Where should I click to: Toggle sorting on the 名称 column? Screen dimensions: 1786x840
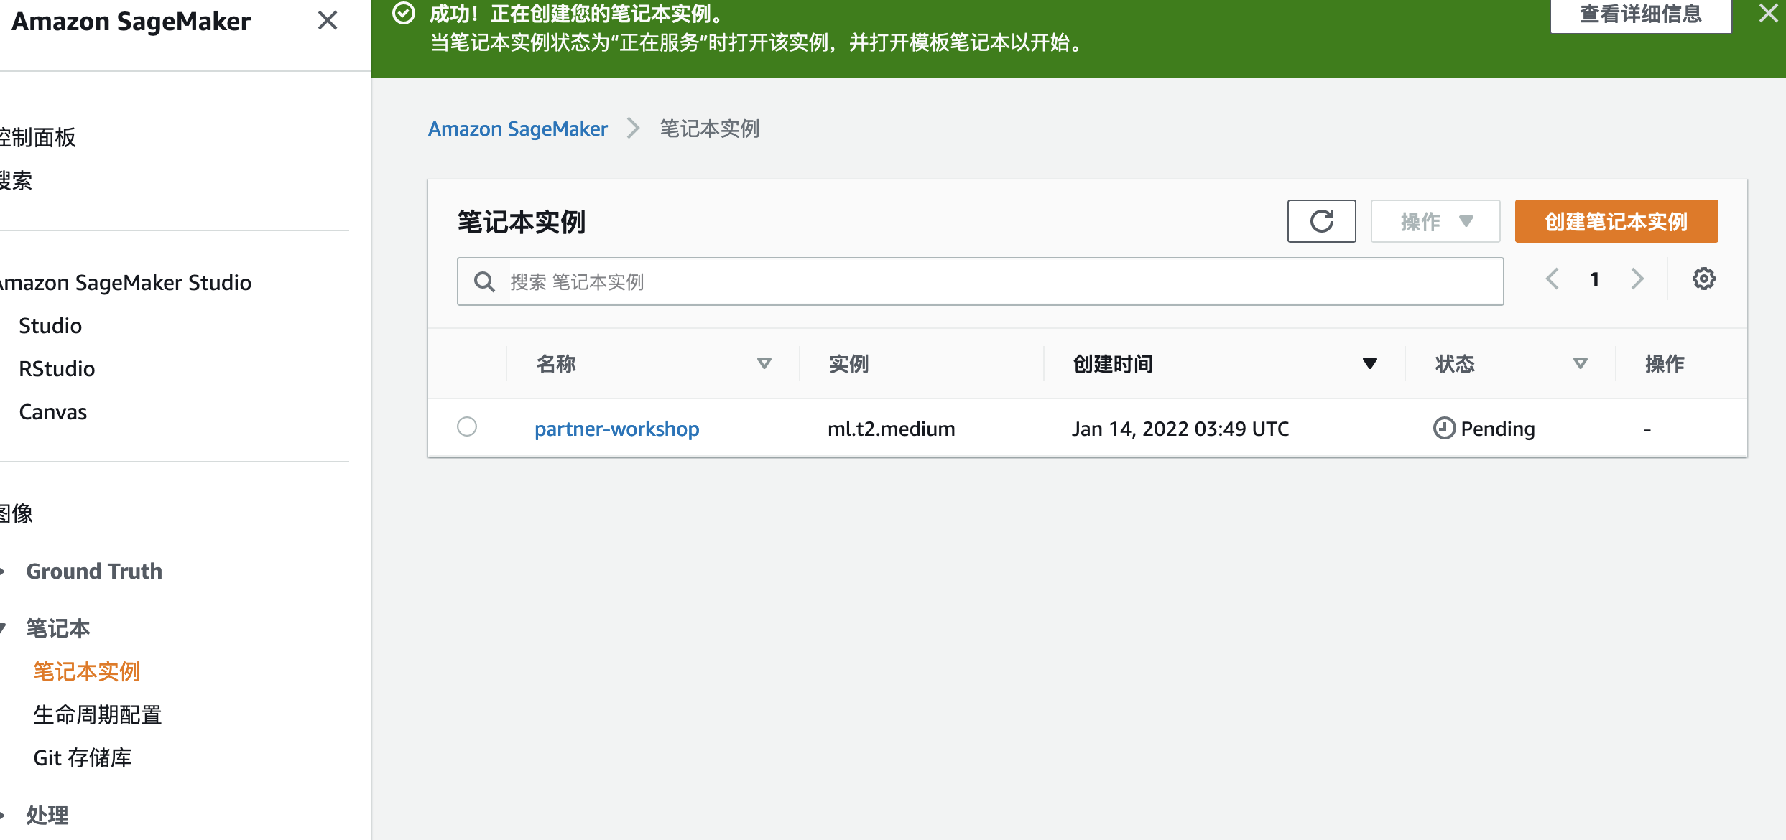click(x=764, y=364)
